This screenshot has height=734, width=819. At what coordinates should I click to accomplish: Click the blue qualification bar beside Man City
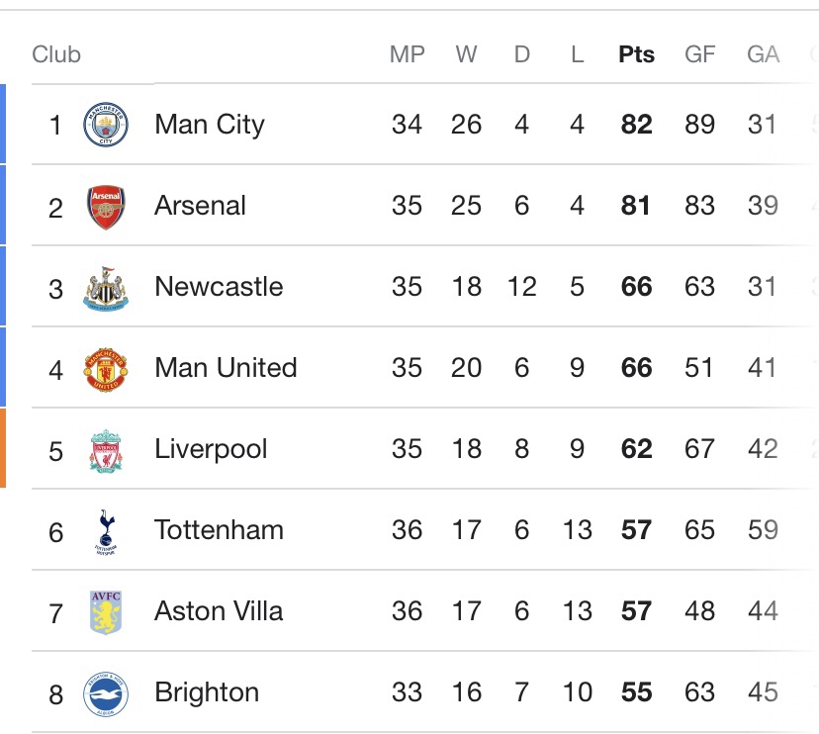pos(3,125)
